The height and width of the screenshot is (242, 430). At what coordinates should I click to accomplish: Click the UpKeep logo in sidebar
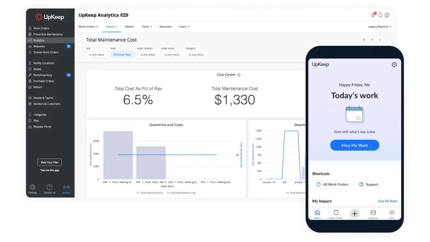[49, 16]
